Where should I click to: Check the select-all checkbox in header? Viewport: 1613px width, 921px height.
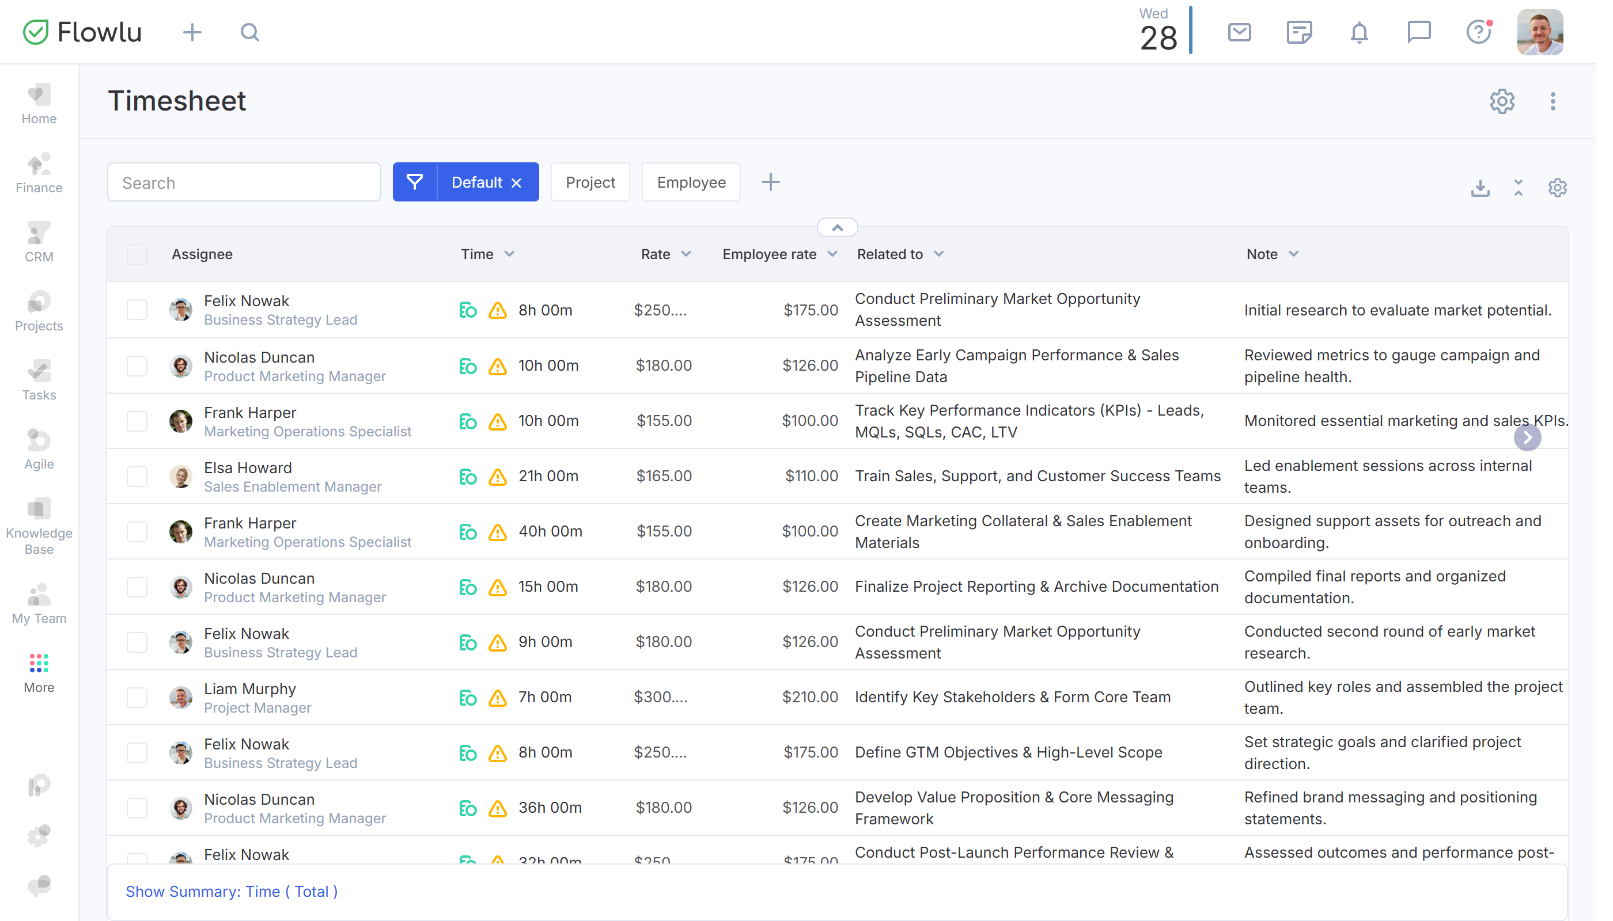(137, 254)
